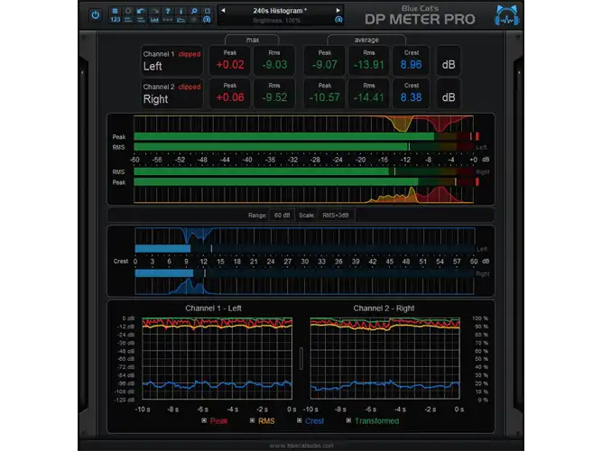Viewport: 602px width, 451px height.
Task: Toggle the RMS curve checkbox
Action: [x=252, y=420]
